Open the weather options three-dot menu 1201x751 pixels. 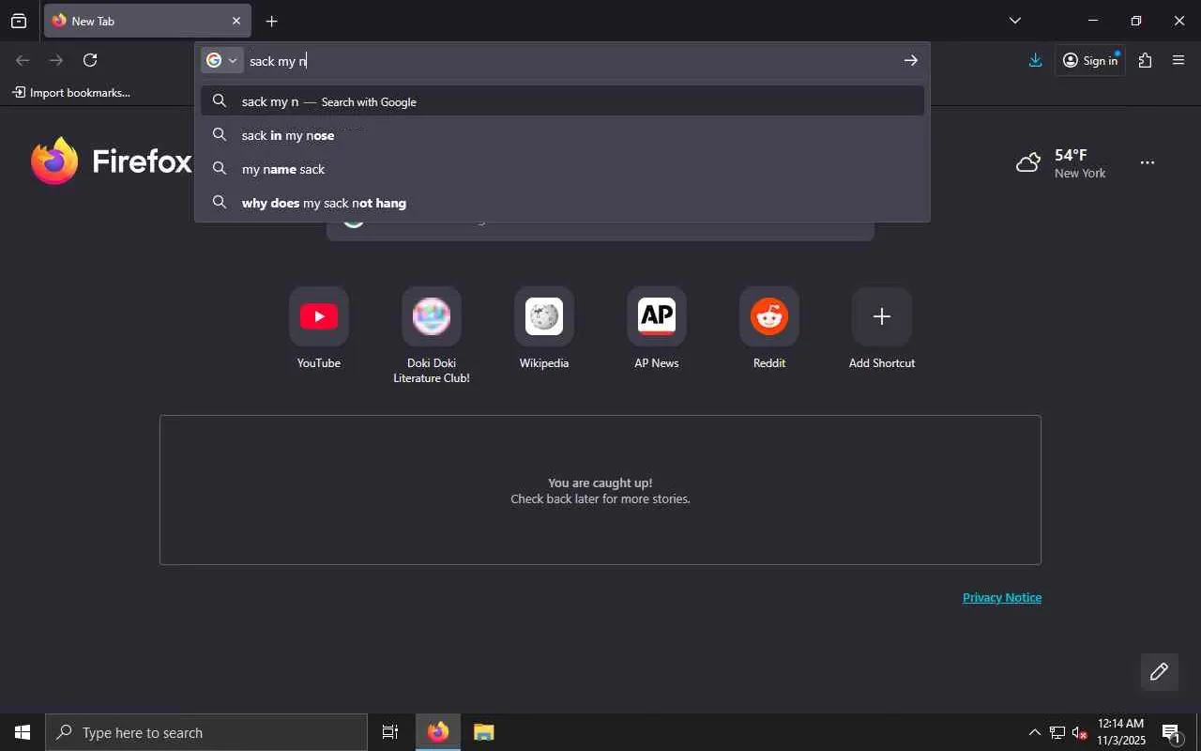[x=1147, y=162]
